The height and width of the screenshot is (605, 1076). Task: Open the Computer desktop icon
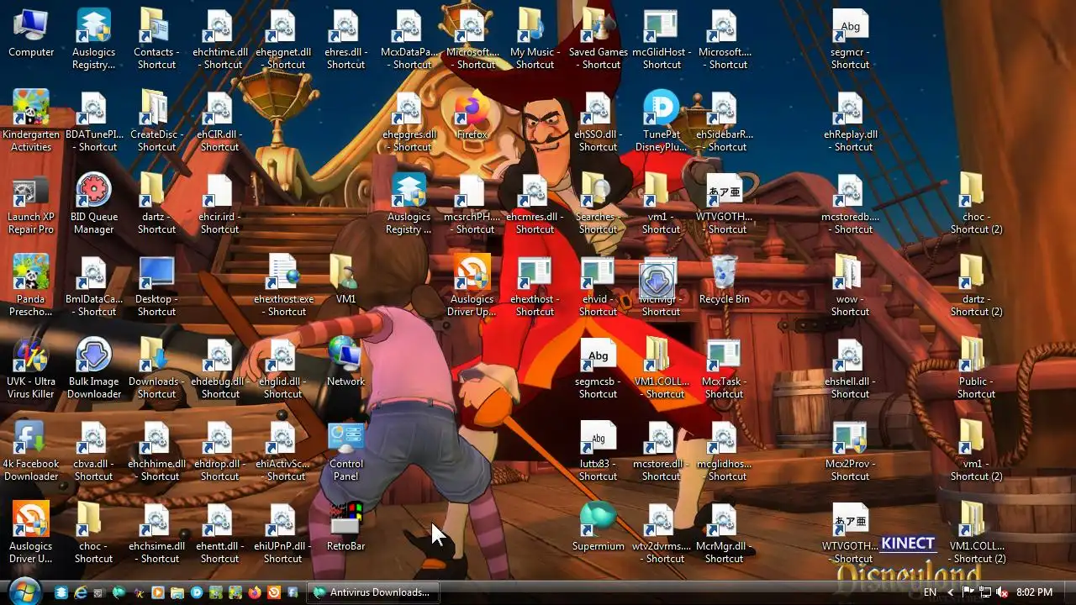[31, 34]
